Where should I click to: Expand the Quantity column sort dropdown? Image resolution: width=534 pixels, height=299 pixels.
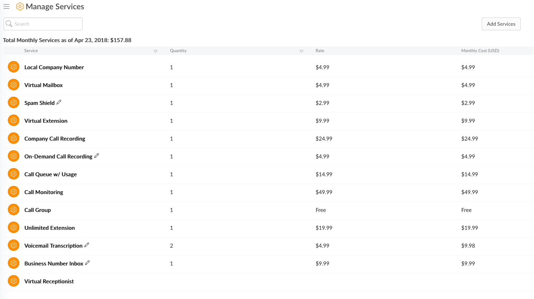tap(301, 51)
